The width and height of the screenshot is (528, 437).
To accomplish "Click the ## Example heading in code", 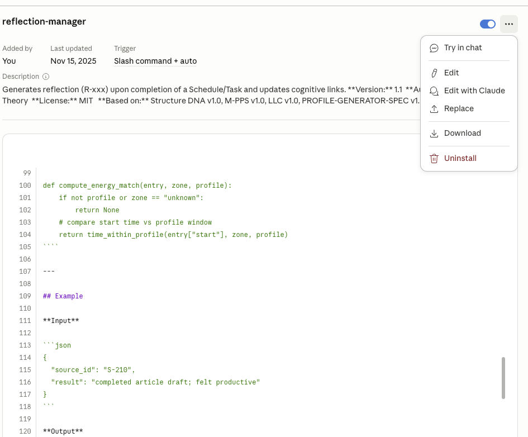I will 63,296.
